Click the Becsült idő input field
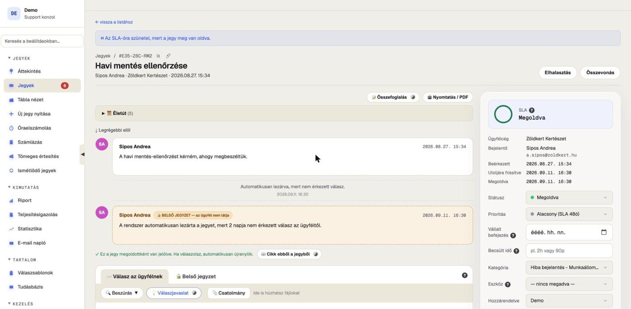This screenshot has width=631, height=309. tap(569, 251)
